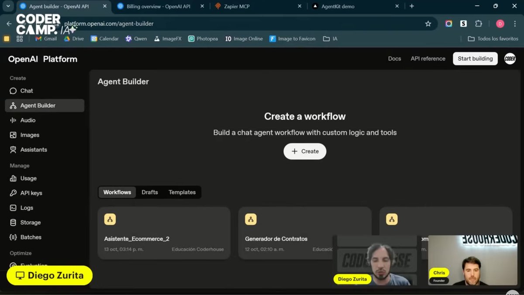The height and width of the screenshot is (295, 524).
Task: Bookmark this page with the star icon
Action: point(428,24)
